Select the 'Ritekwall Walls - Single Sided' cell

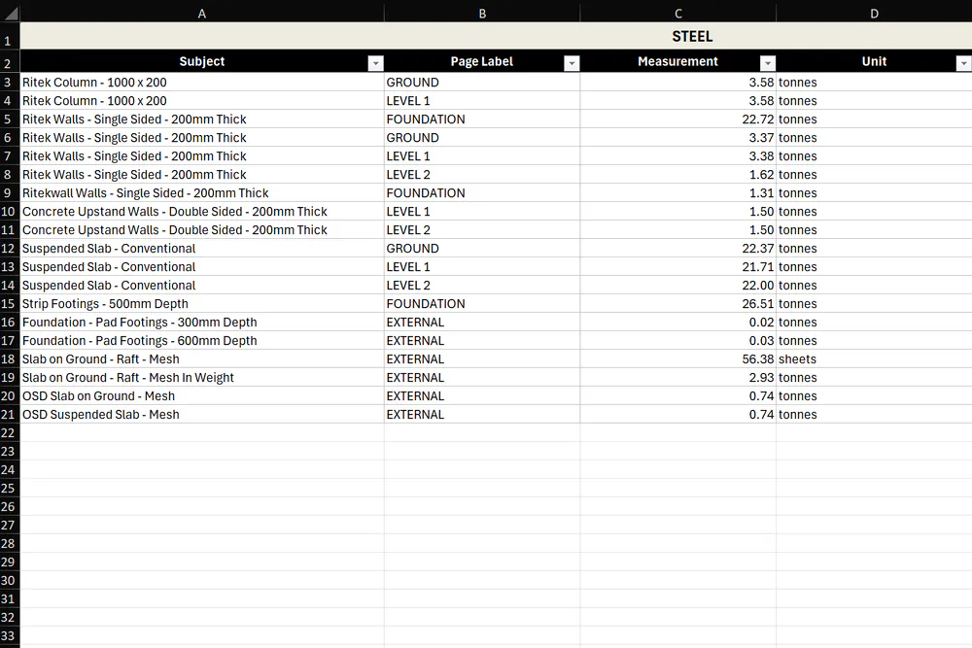(202, 192)
